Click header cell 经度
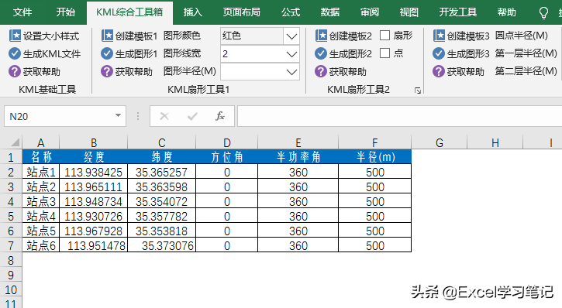Image resolution: width=562 pixels, height=308 pixels. [x=94, y=157]
